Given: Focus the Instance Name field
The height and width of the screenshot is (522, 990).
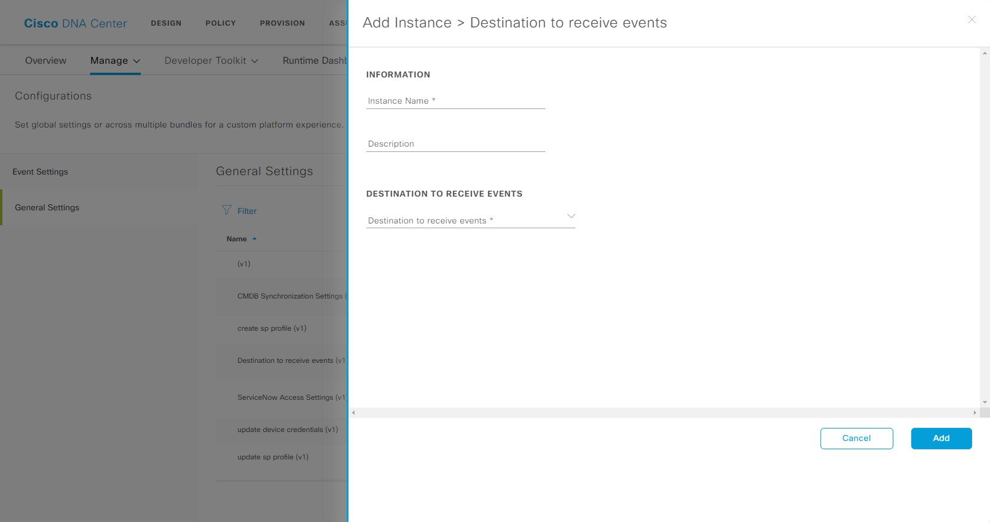Looking at the screenshot, I should point(455,101).
